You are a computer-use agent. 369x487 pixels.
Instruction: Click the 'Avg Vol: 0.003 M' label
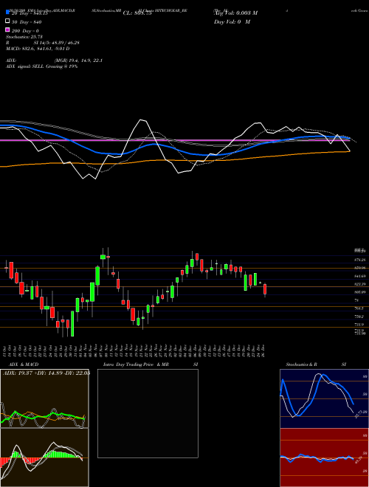[x=235, y=13]
